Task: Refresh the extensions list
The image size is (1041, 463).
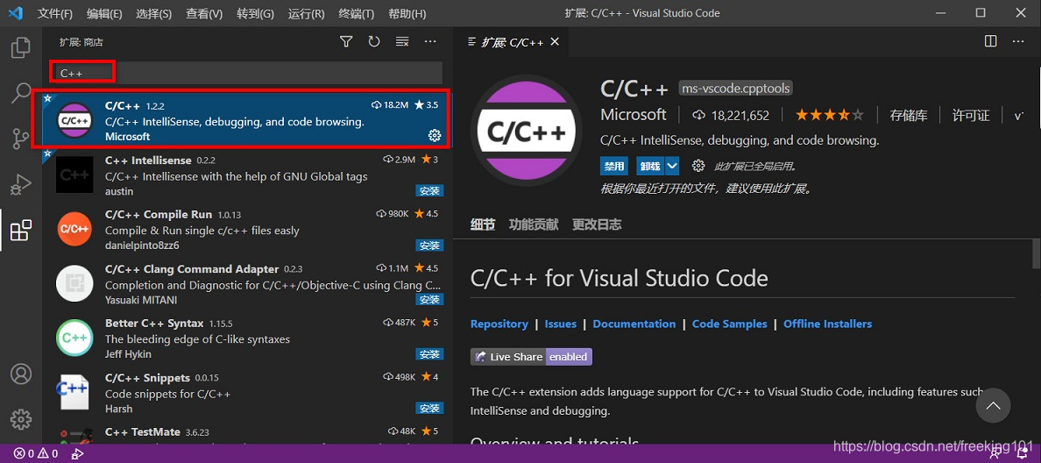Action: (x=374, y=42)
